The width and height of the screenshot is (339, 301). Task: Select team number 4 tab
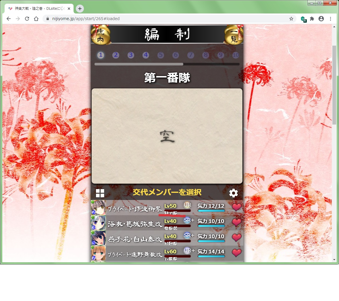[x=146, y=55]
